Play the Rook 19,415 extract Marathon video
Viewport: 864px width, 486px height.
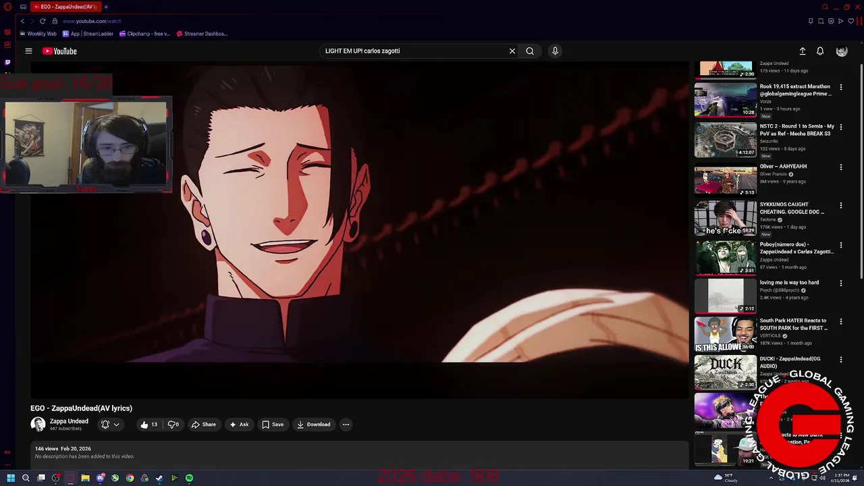[726, 99]
